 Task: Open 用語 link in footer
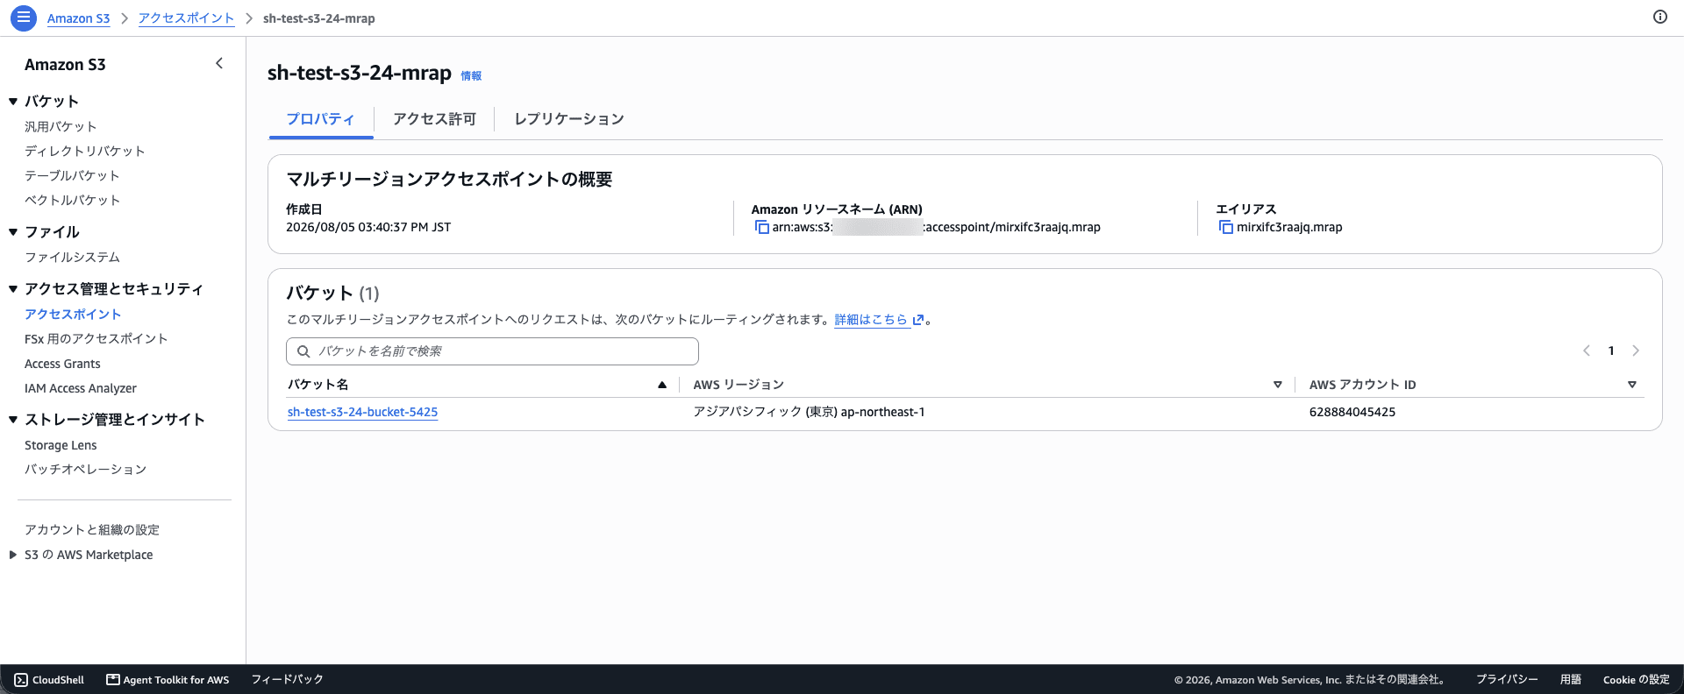(1571, 680)
